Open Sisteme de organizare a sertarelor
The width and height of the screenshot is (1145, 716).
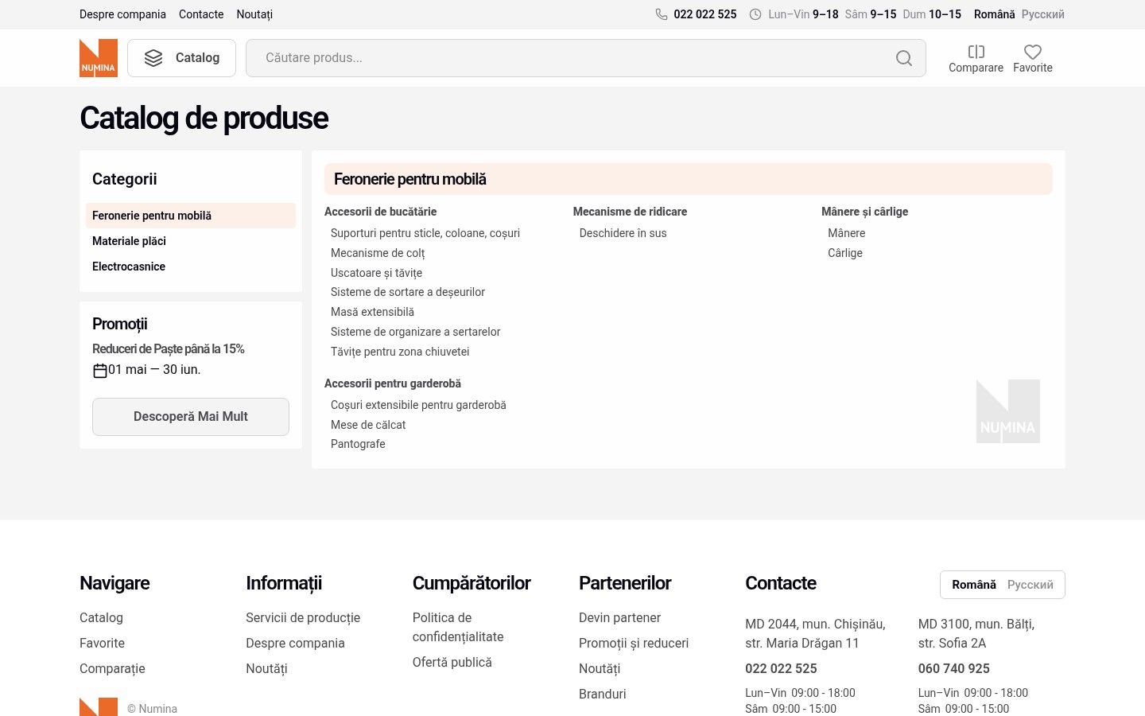tap(416, 332)
